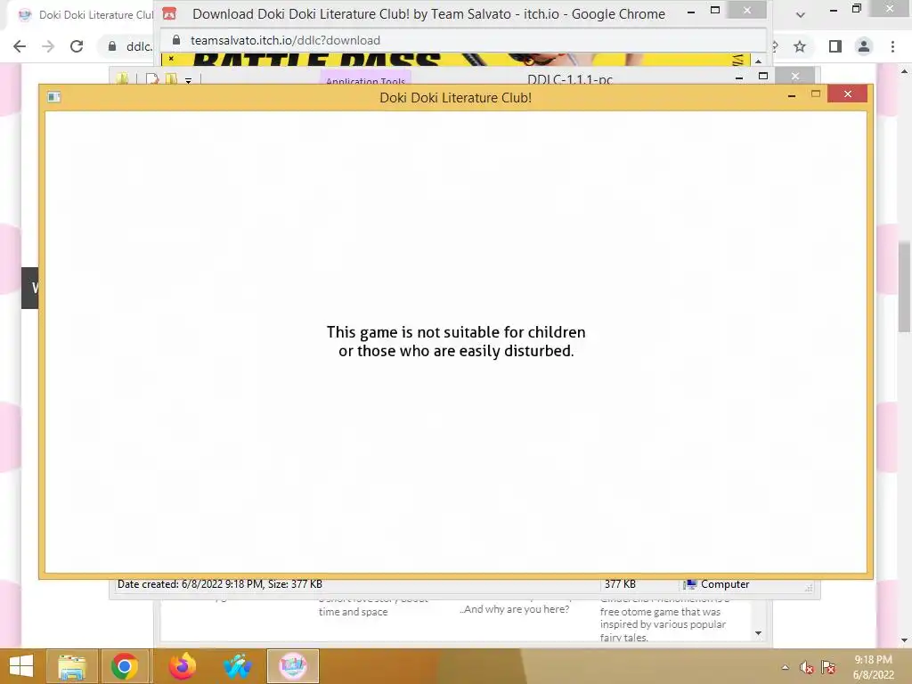912x684 pixels.
Task: Click the teamsalvato.itch.io address bar
Action: (x=462, y=40)
